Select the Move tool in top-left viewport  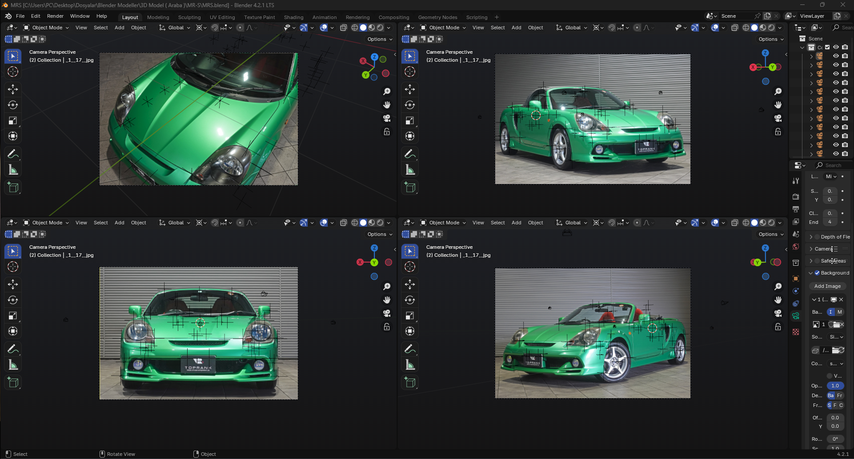[x=13, y=89]
